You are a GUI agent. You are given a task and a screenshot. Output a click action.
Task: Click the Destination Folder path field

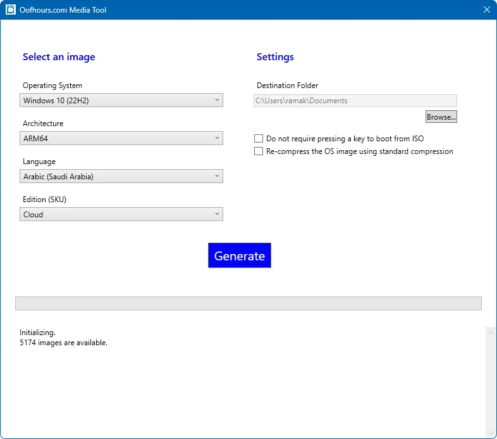pos(355,100)
